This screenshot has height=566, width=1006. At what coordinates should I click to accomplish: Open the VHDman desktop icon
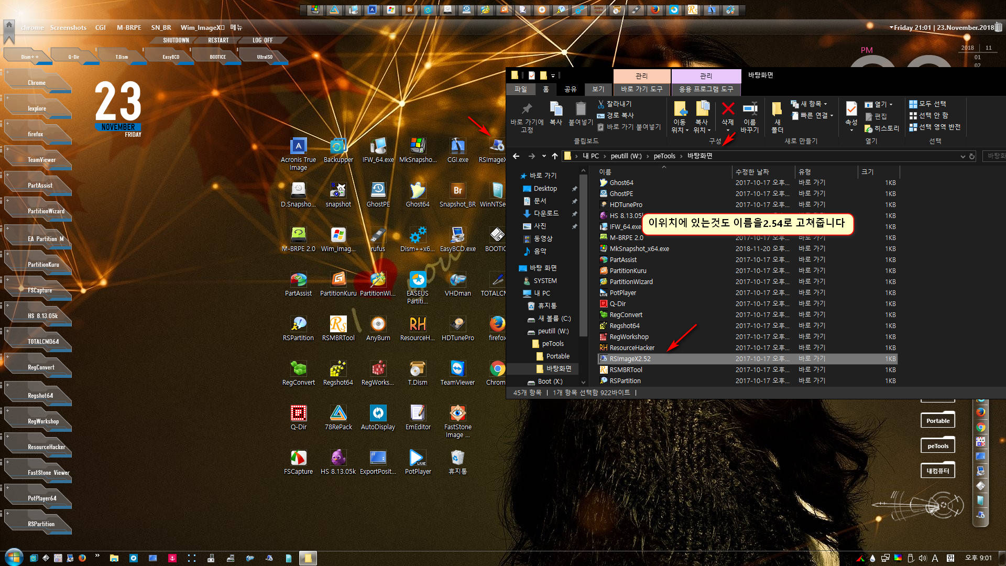coord(457,284)
